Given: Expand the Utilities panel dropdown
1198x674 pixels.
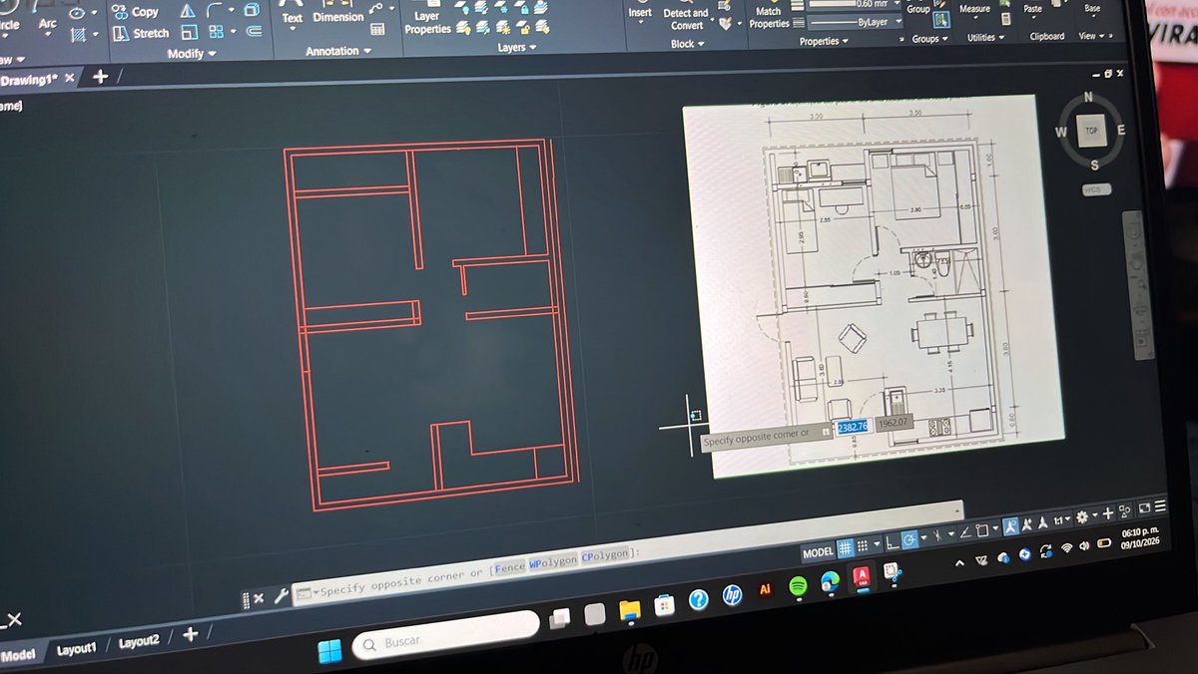Looking at the screenshot, I should [x=986, y=38].
